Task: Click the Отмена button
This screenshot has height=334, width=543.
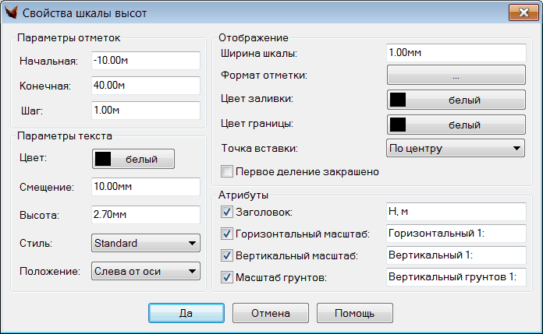Action: point(270,313)
